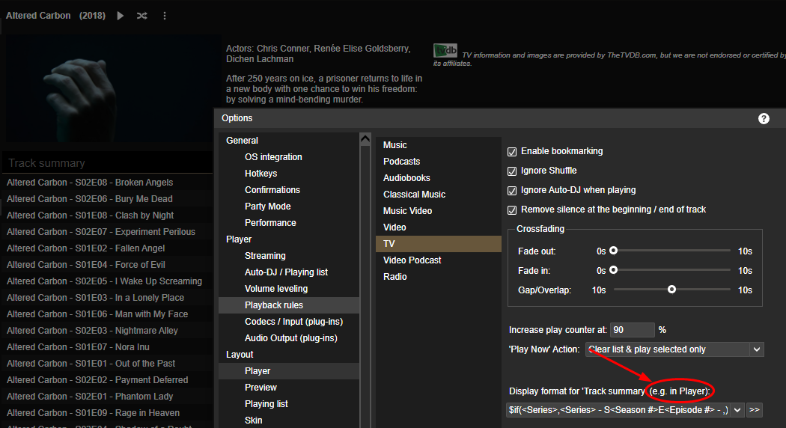Expand the Track summary display format dropdown
This screenshot has height=428, width=786.
[737, 410]
